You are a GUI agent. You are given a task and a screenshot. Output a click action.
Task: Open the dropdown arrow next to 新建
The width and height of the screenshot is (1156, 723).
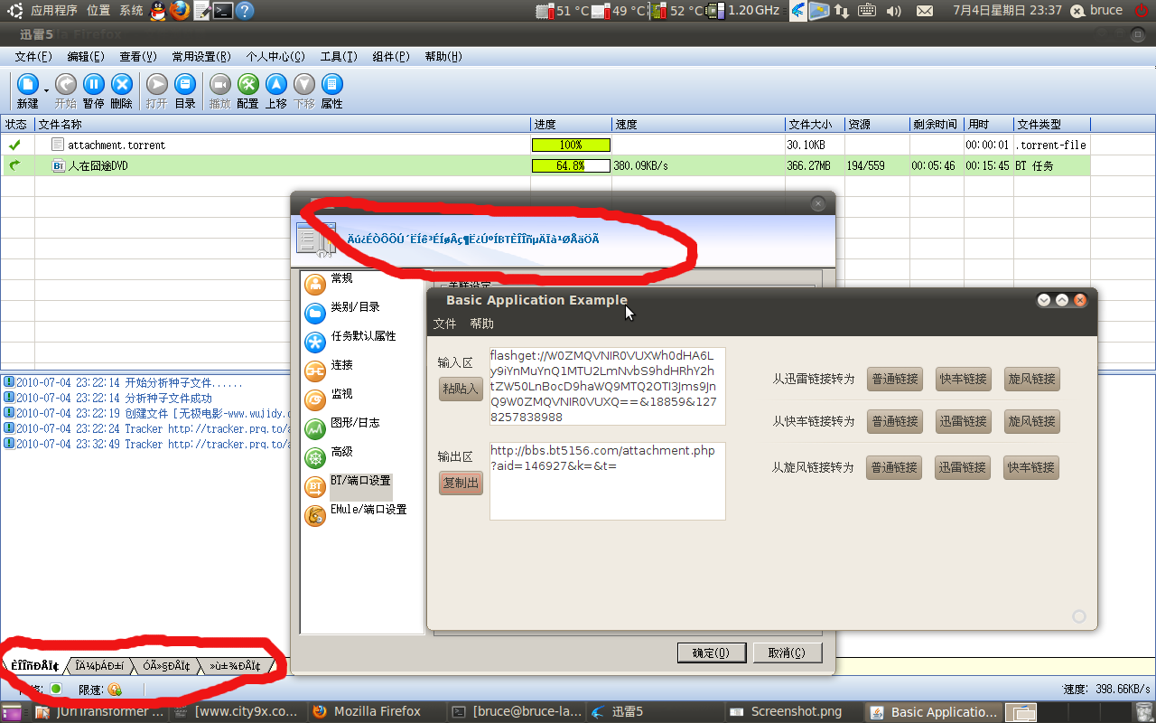(x=46, y=89)
